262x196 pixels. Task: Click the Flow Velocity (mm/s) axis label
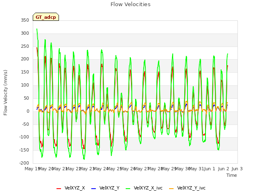[x=5, y=93]
